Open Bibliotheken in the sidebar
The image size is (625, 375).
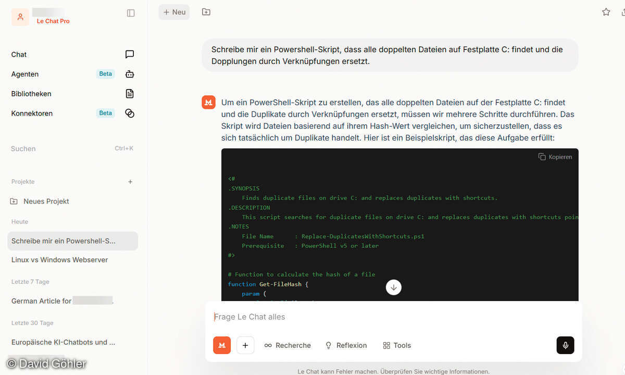(31, 94)
